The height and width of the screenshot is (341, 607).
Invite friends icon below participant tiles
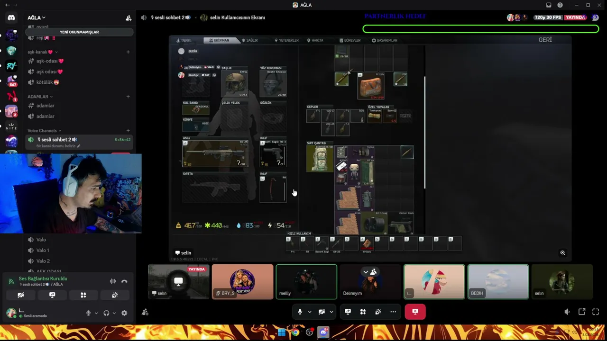tap(145, 312)
